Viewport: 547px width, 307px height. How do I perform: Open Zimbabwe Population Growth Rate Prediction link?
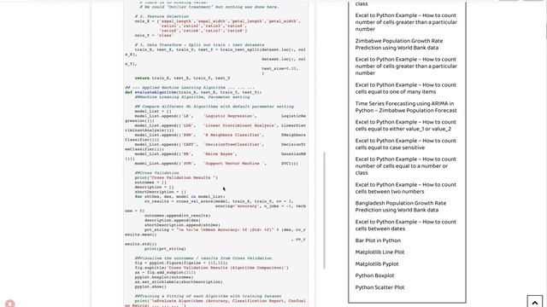click(x=399, y=44)
